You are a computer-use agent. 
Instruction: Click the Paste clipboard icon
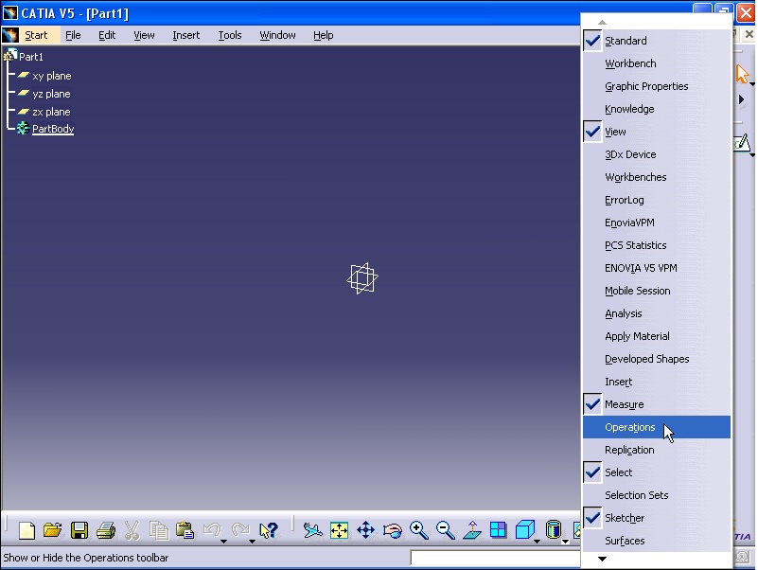point(185,530)
